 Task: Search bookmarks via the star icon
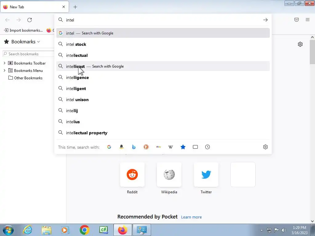pyautogui.click(x=183, y=147)
